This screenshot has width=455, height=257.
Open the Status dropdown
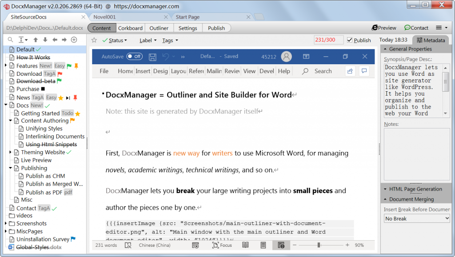115,40
